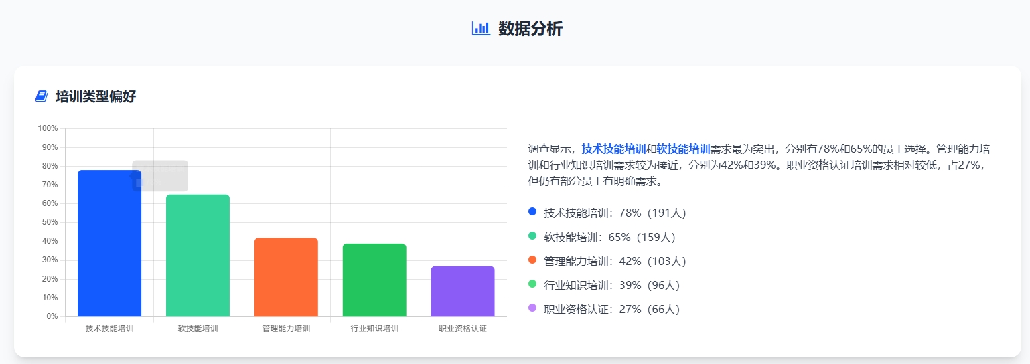Click x-axis label 行业知识培训
This screenshot has height=364, width=1030.
coord(374,329)
